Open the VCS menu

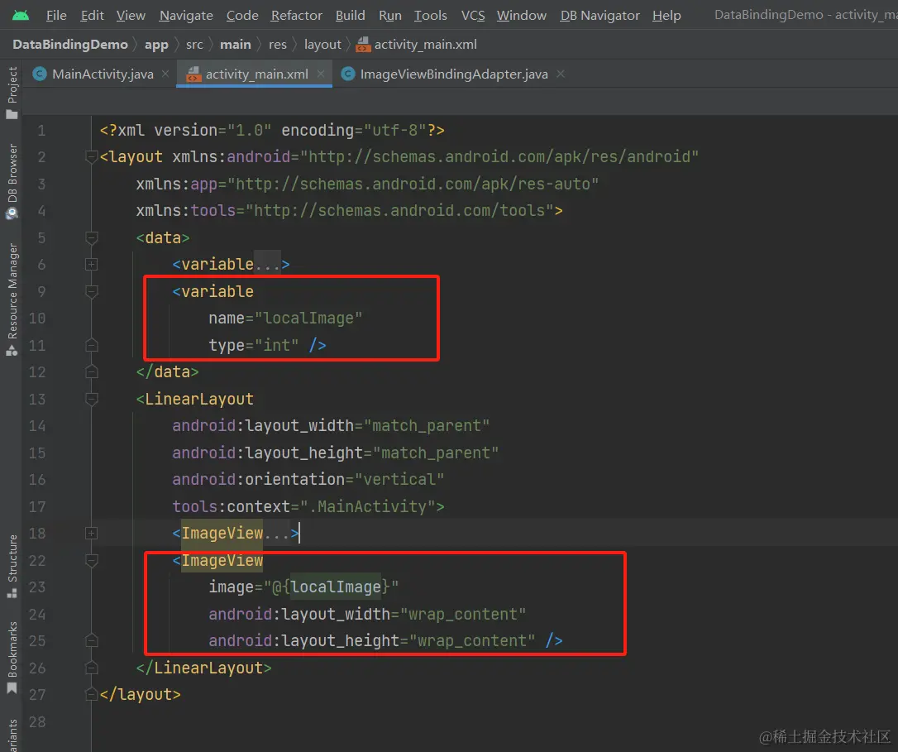473,16
